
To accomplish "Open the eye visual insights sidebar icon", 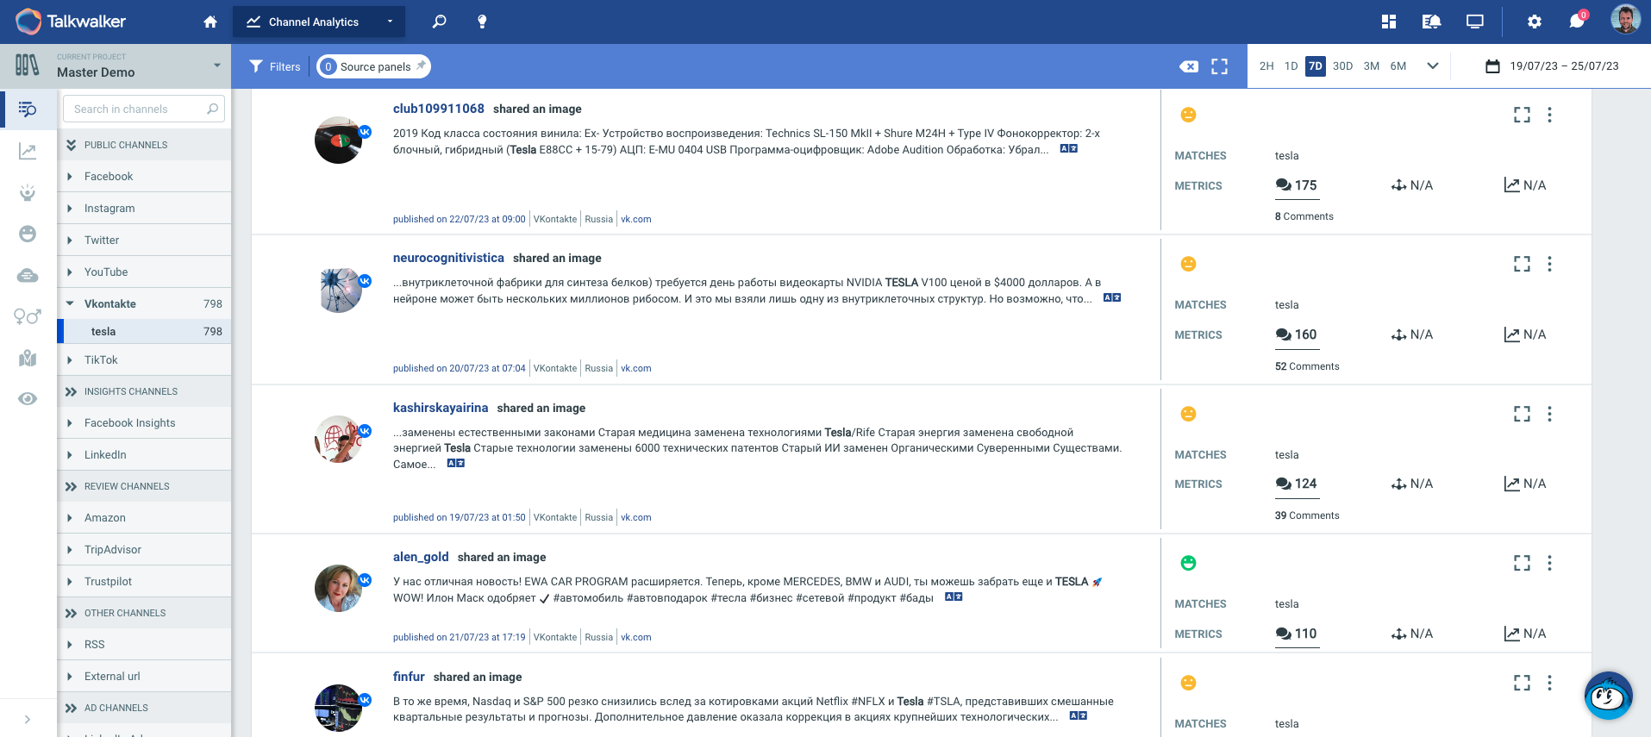I will pos(28,398).
